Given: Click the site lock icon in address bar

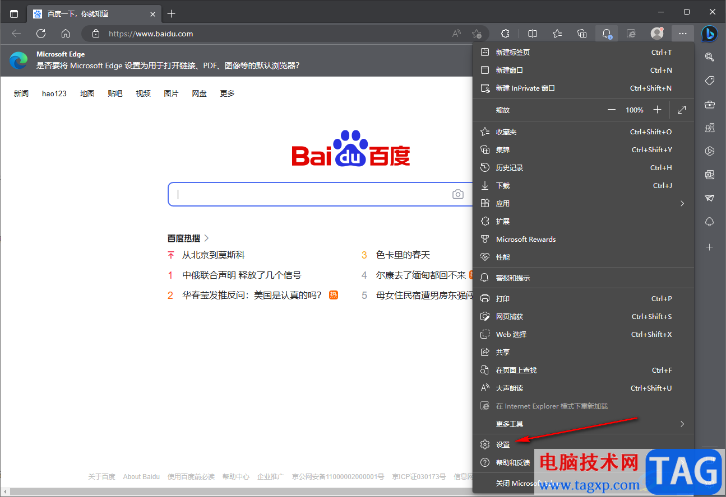Looking at the screenshot, I should (96, 34).
